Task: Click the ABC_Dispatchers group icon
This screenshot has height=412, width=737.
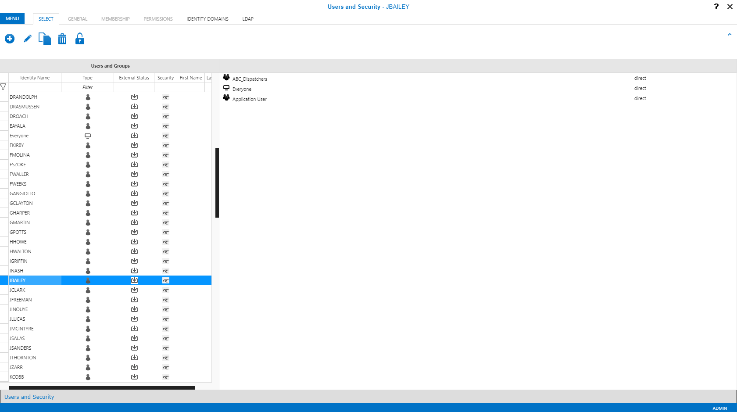Action: pyautogui.click(x=226, y=77)
